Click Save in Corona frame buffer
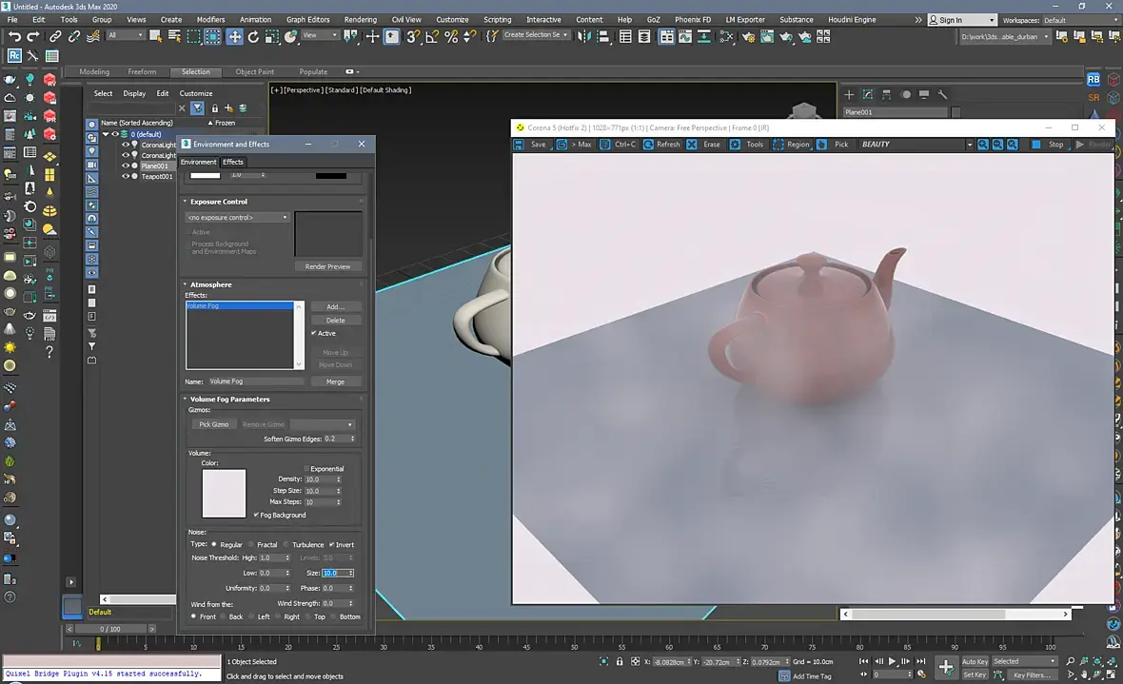This screenshot has width=1123, height=684. click(x=531, y=145)
